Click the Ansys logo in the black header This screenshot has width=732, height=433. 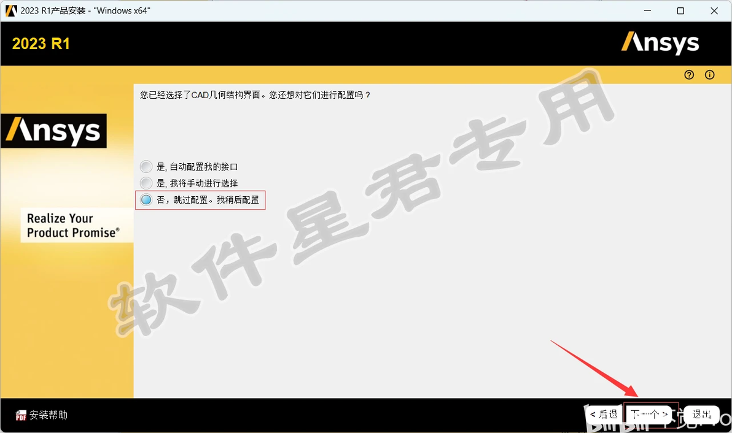click(x=660, y=43)
